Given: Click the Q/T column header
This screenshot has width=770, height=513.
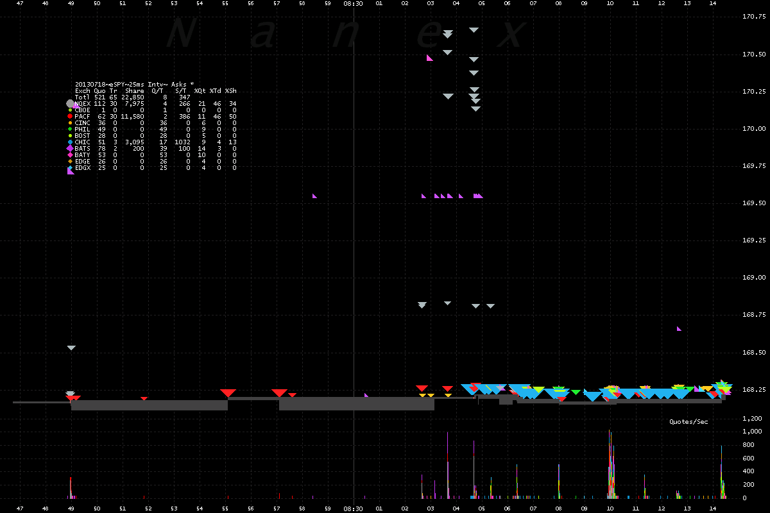Looking at the screenshot, I should pyautogui.click(x=158, y=90).
